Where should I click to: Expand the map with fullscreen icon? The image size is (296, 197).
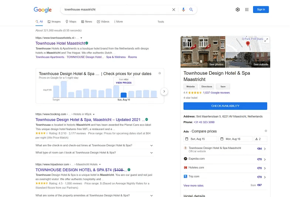[266, 40]
